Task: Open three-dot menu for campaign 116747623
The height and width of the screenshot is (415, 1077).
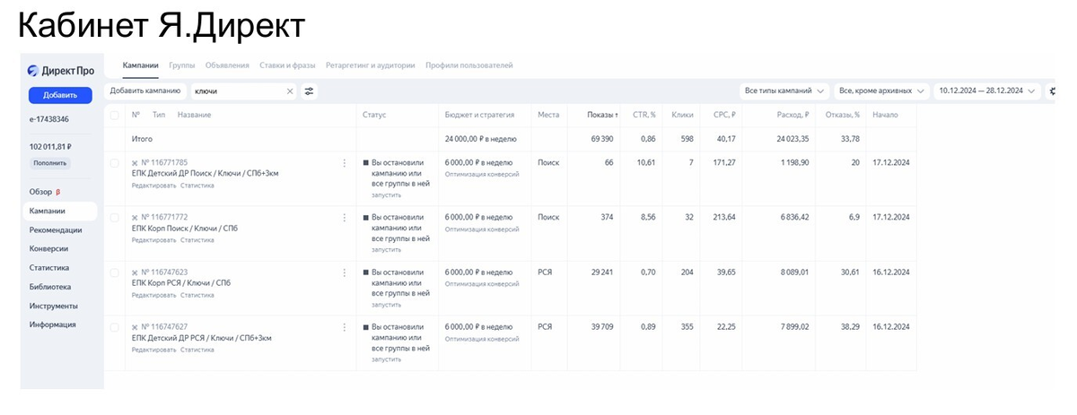Action: point(344,272)
